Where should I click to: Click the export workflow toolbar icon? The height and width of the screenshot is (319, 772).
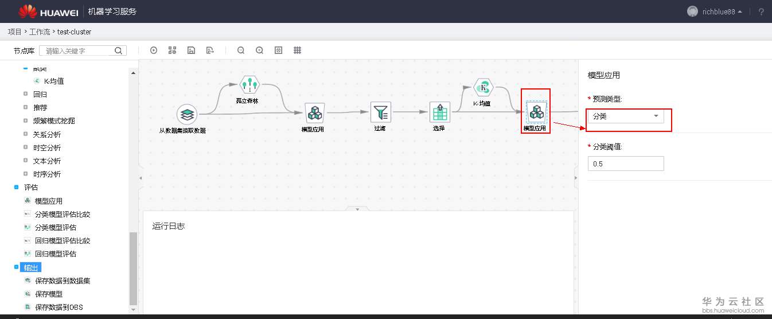tap(210, 50)
